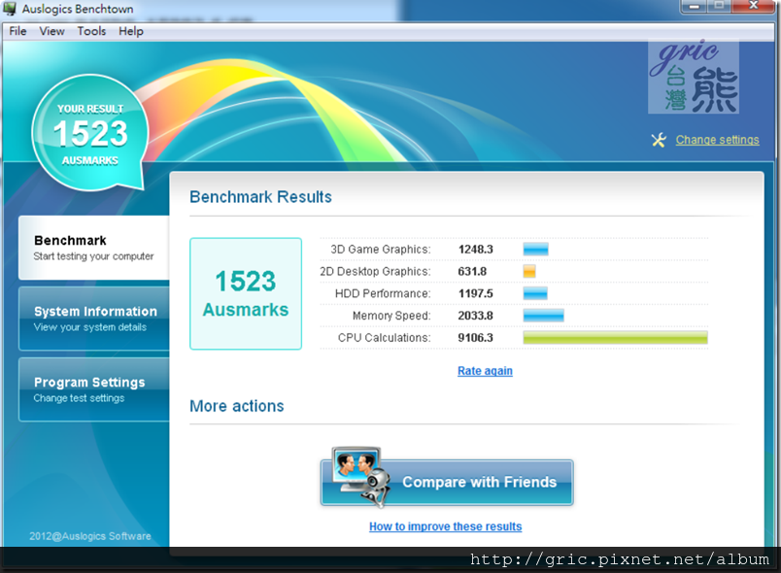Viewport: 781px width, 573px height.
Task: Click the Rate again link
Action: pyautogui.click(x=485, y=371)
